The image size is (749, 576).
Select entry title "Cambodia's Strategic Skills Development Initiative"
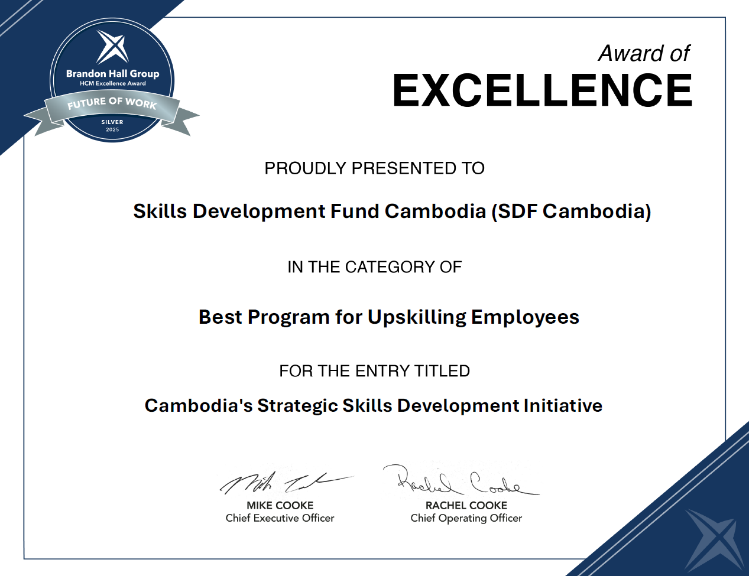tap(374, 406)
